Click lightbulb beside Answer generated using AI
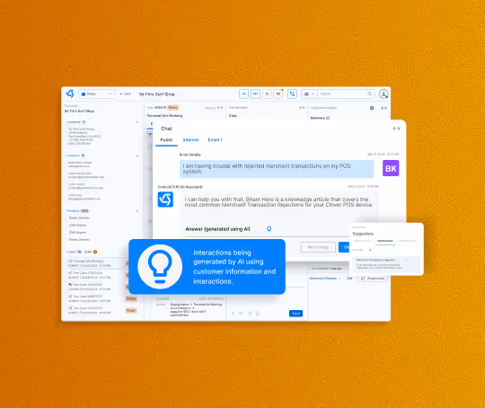The width and height of the screenshot is (485, 408). (x=269, y=229)
